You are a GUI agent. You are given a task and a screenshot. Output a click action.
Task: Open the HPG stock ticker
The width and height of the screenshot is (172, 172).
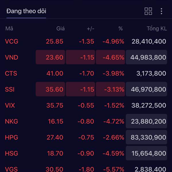pyautogui.click(x=11, y=137)
